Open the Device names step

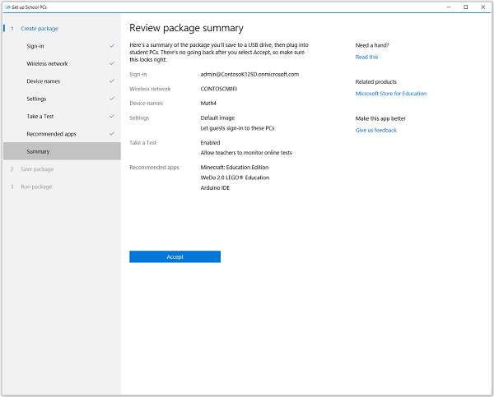(x=43, y=81)
